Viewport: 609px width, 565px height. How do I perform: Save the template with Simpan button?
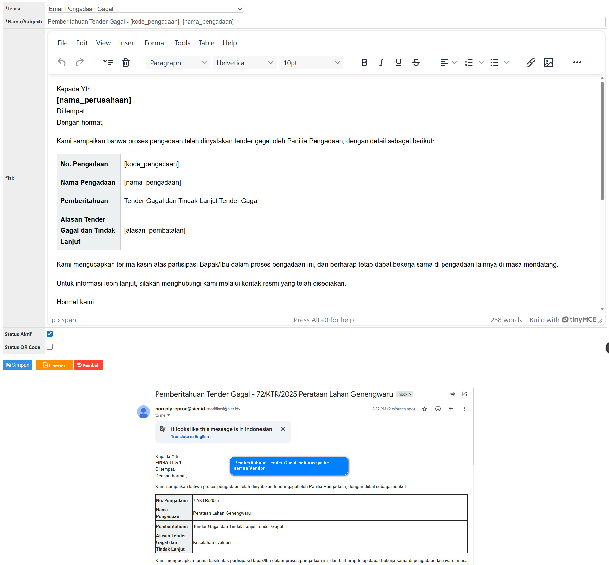(18, 365)
